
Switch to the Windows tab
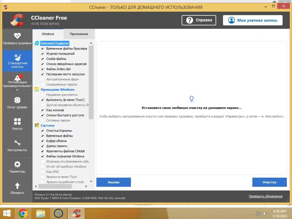48,34
